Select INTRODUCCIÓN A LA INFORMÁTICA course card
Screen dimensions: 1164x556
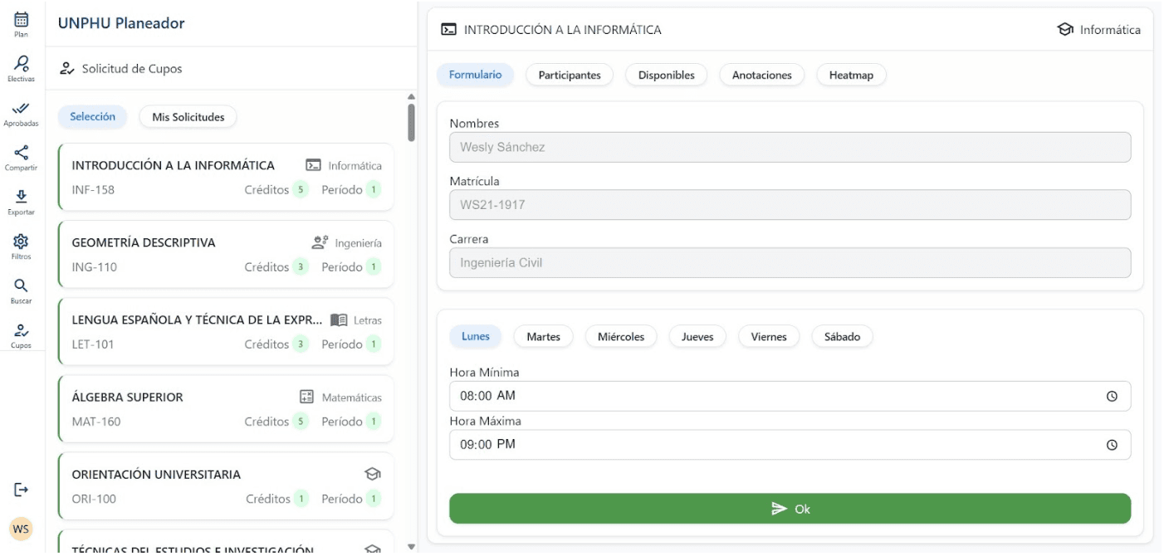tap(226, 177)
